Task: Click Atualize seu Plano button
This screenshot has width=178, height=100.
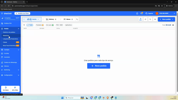Action: (x=22, y=13)
